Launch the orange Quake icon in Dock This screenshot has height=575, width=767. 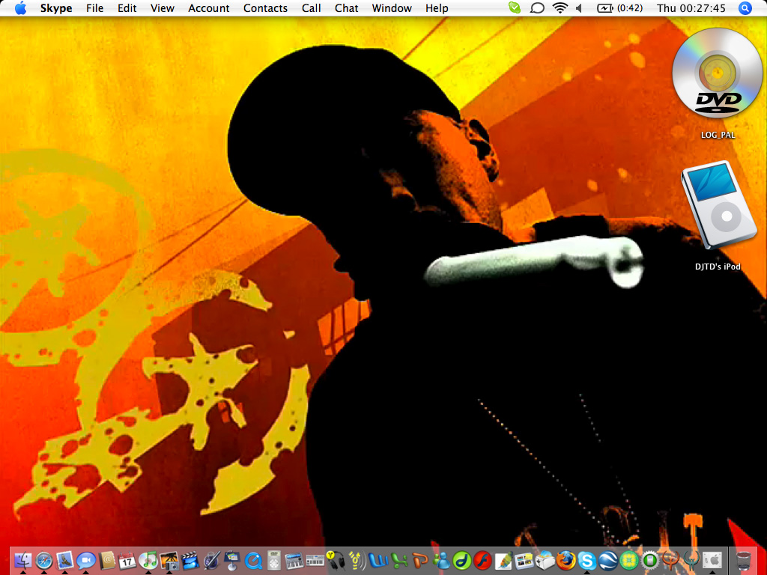[670, 560]
